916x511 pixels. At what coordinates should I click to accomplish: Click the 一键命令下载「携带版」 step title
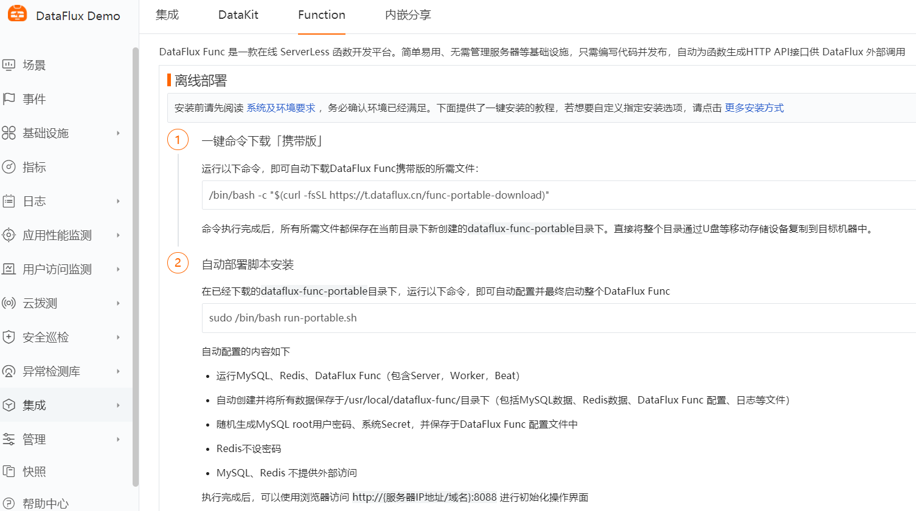click(x=263, y=141)
